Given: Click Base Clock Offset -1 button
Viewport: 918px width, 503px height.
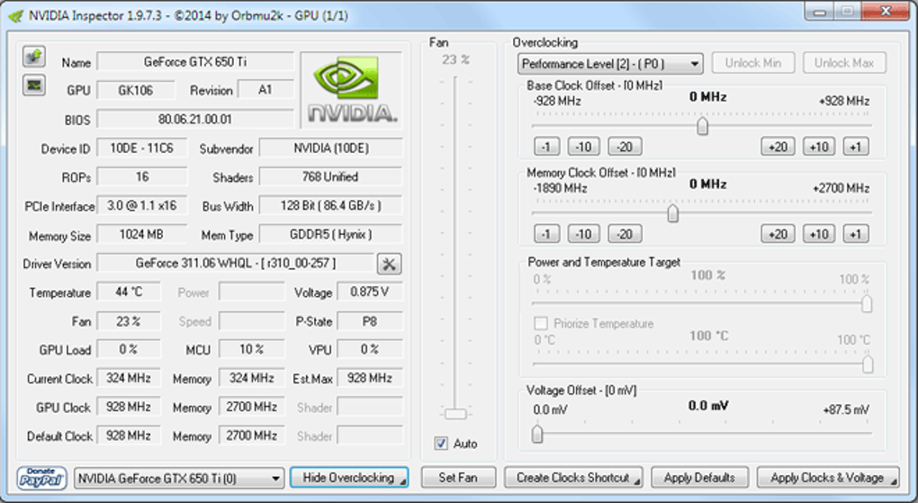Looking at the screenshot, I should (x=547, y=147).
